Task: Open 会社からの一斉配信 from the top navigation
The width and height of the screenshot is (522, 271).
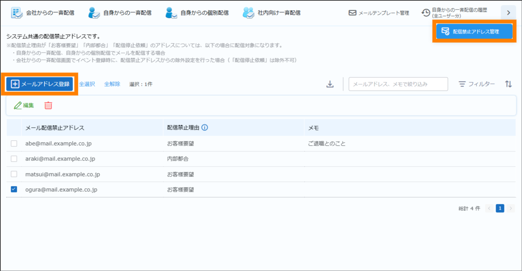Action: pos(43,13)
